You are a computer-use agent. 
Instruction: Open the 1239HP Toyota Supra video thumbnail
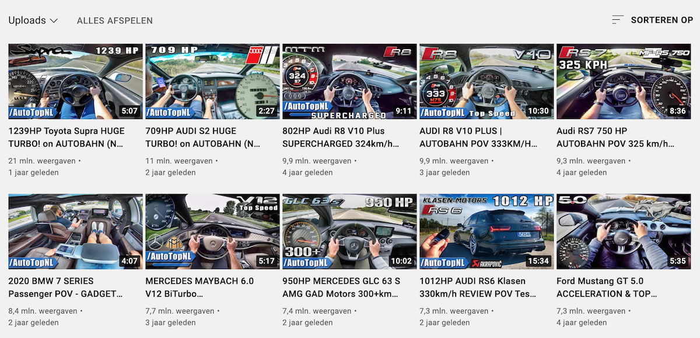click(75, 81)
